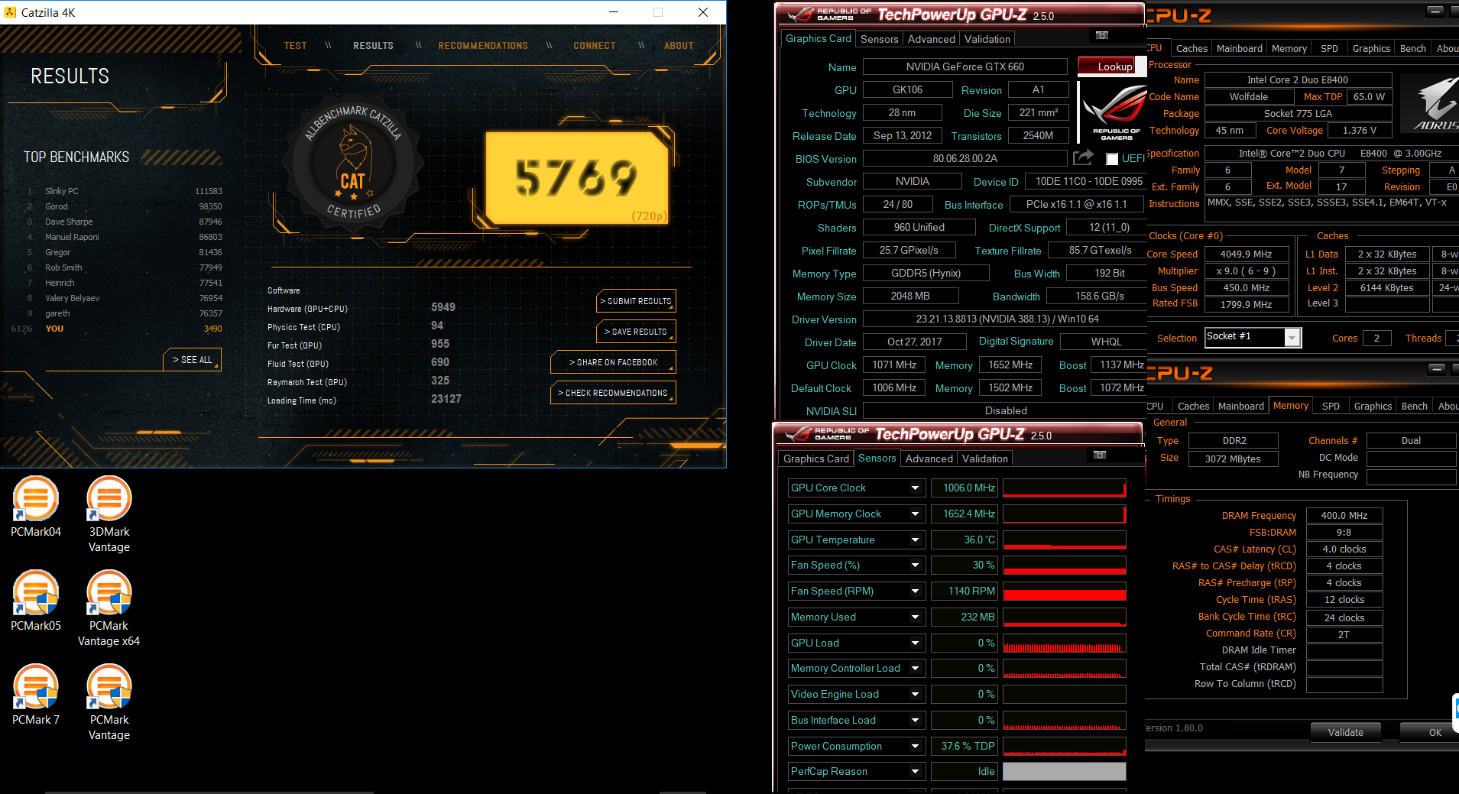Open the Socket #1 selection dropdown in CPU-Z
The height and width of the screenshot is (794, 1459).
point(1292,337)
